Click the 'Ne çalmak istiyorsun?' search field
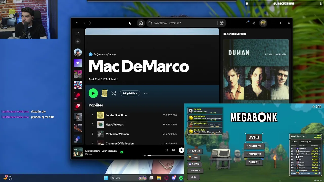This screenshot has width=324, height=182. coord(182,23)
